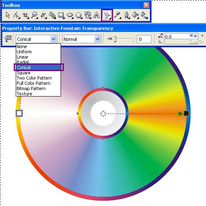Choose Bitmap Pattern transparency type
This screenshot has width=206, height=206.
pos(38,88)
